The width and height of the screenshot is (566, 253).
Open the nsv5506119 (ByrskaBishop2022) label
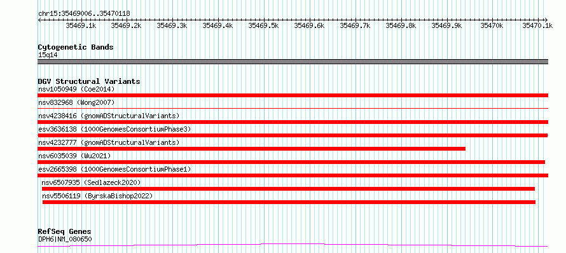coord(97,196)
